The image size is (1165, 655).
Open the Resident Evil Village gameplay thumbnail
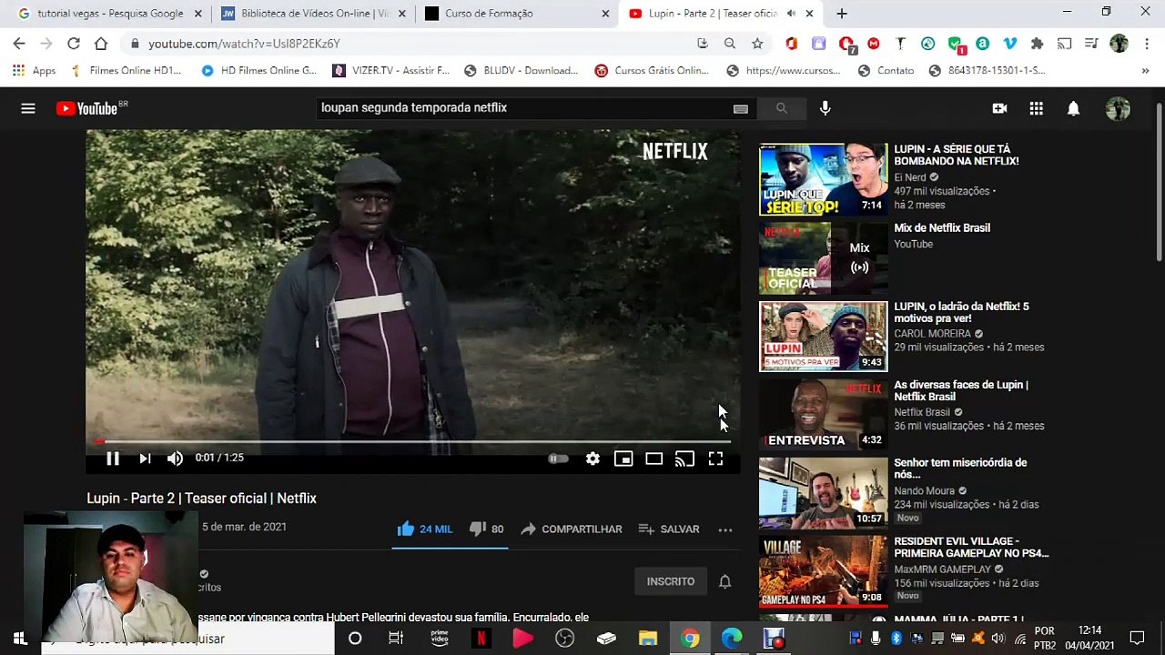[x=823, y=570]
